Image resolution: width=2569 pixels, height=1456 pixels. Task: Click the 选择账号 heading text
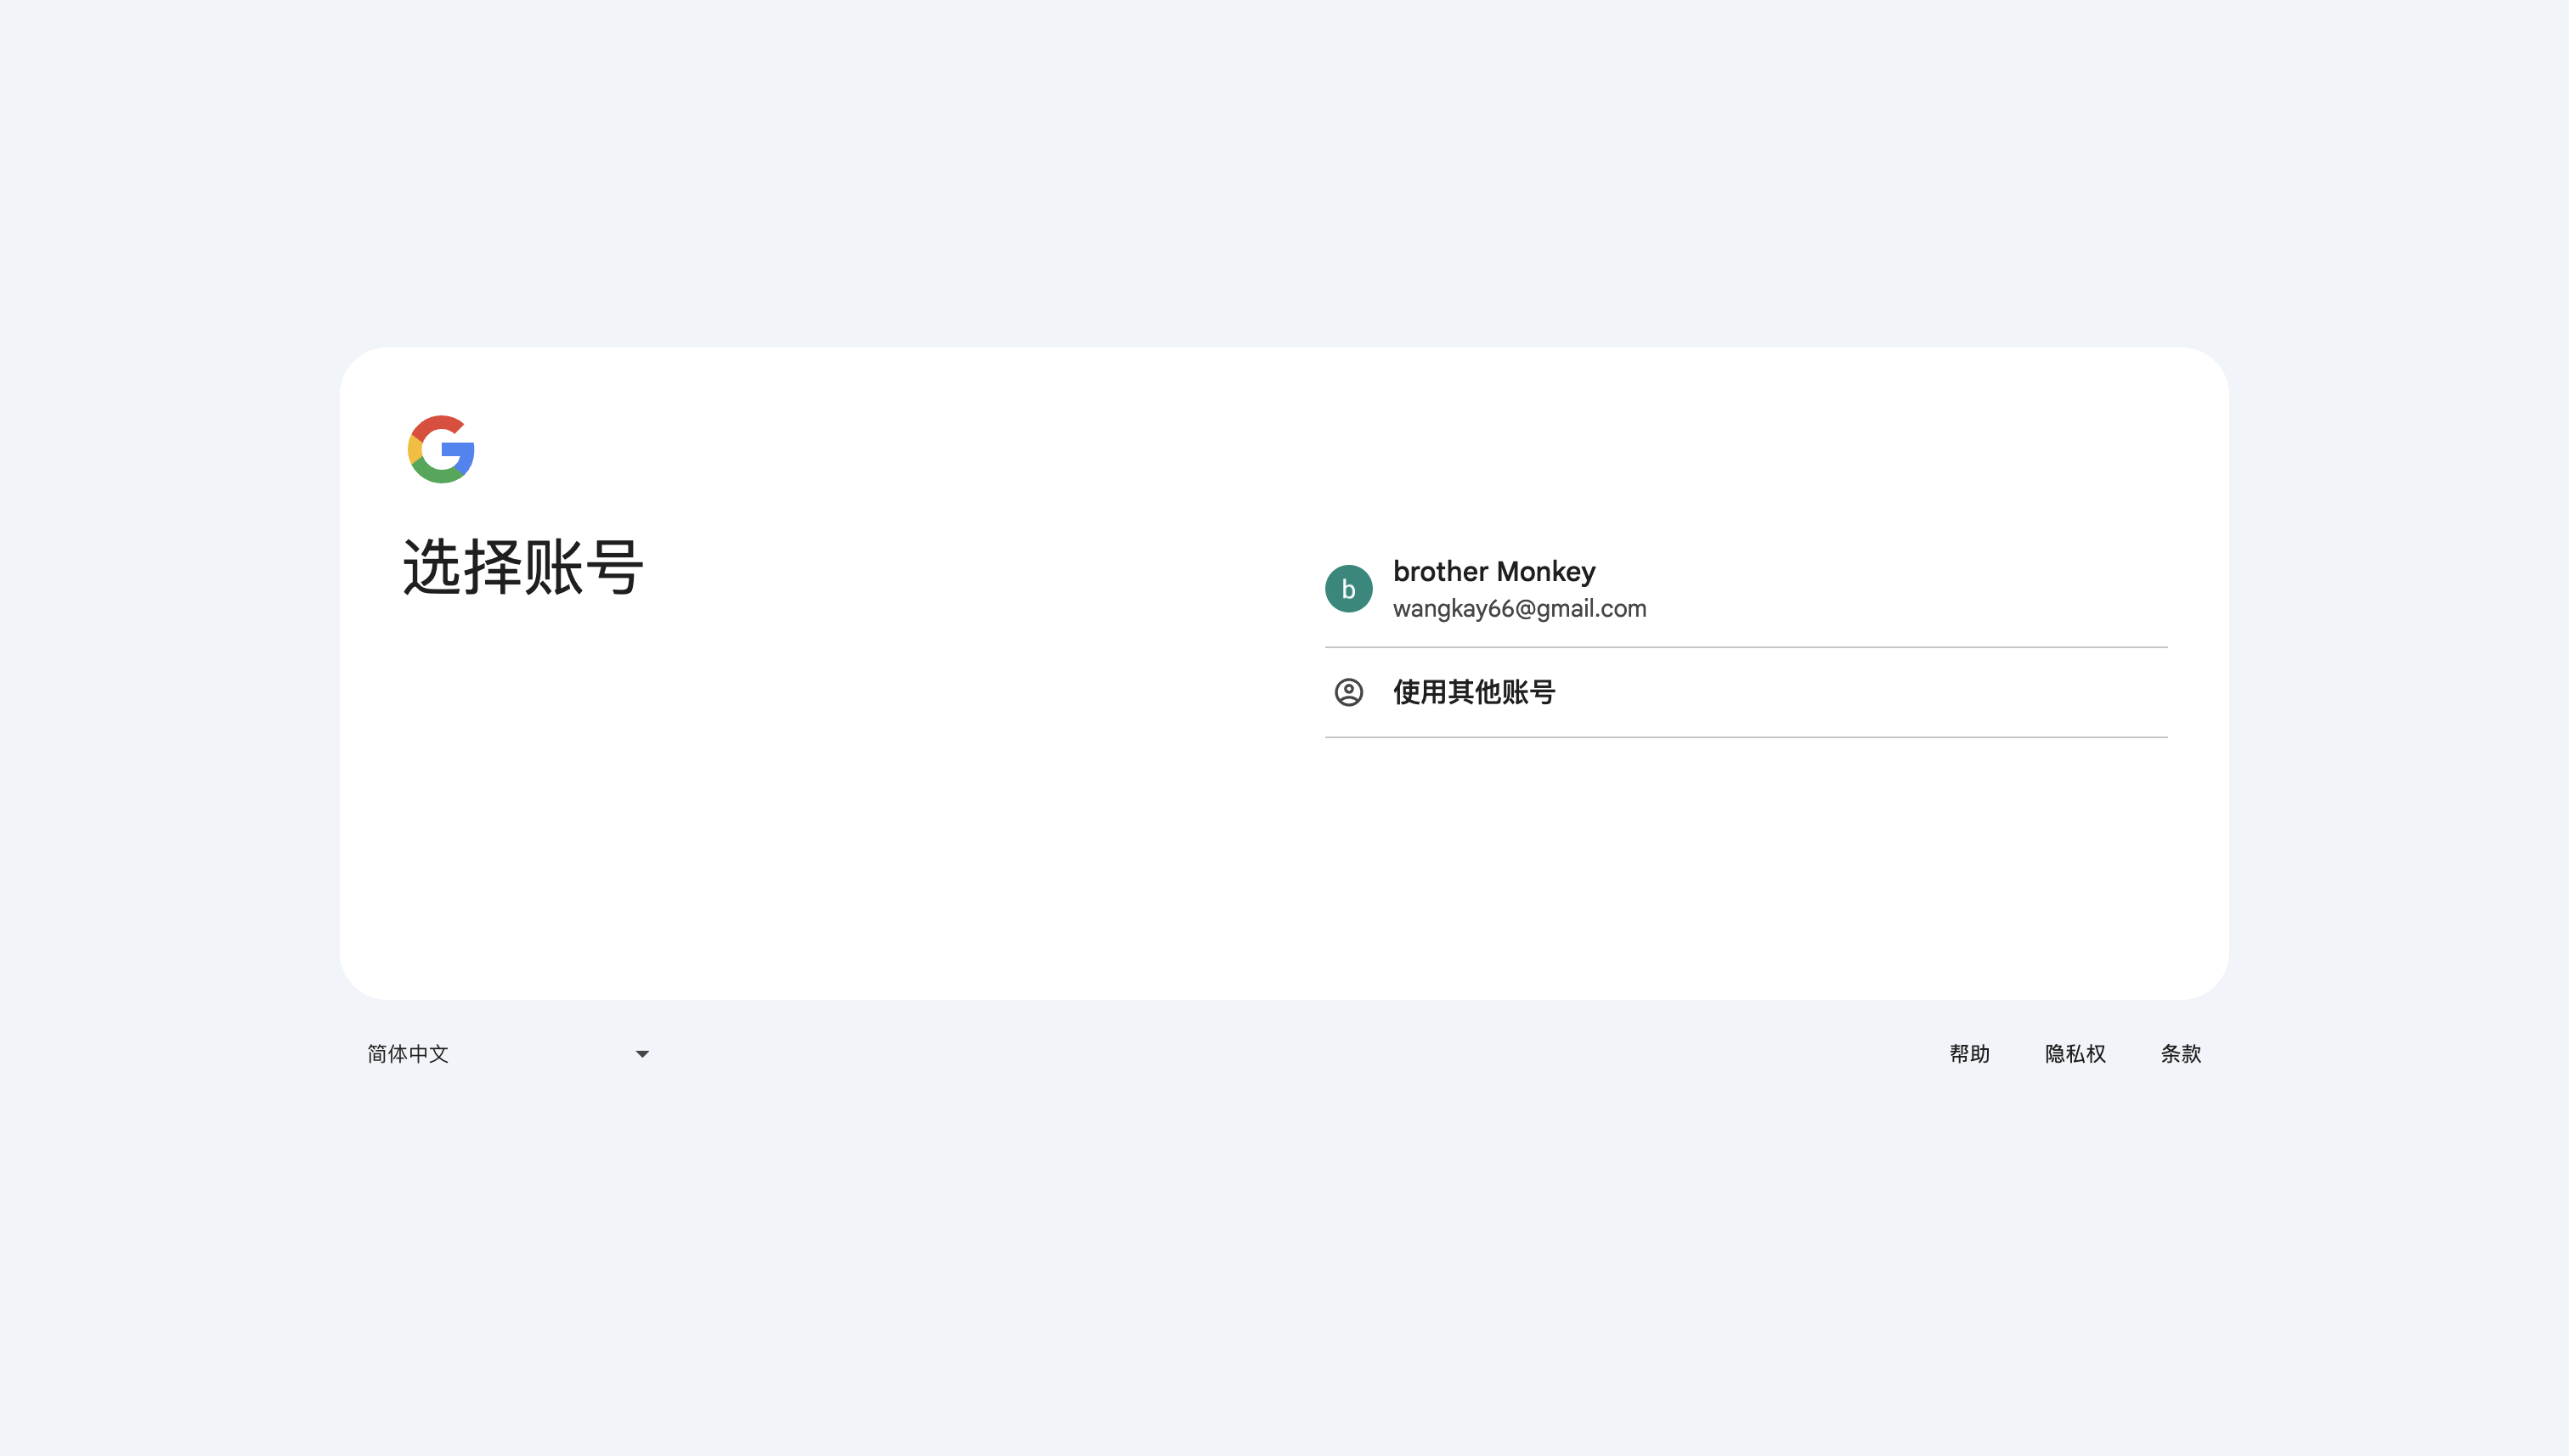pos(525,567)
